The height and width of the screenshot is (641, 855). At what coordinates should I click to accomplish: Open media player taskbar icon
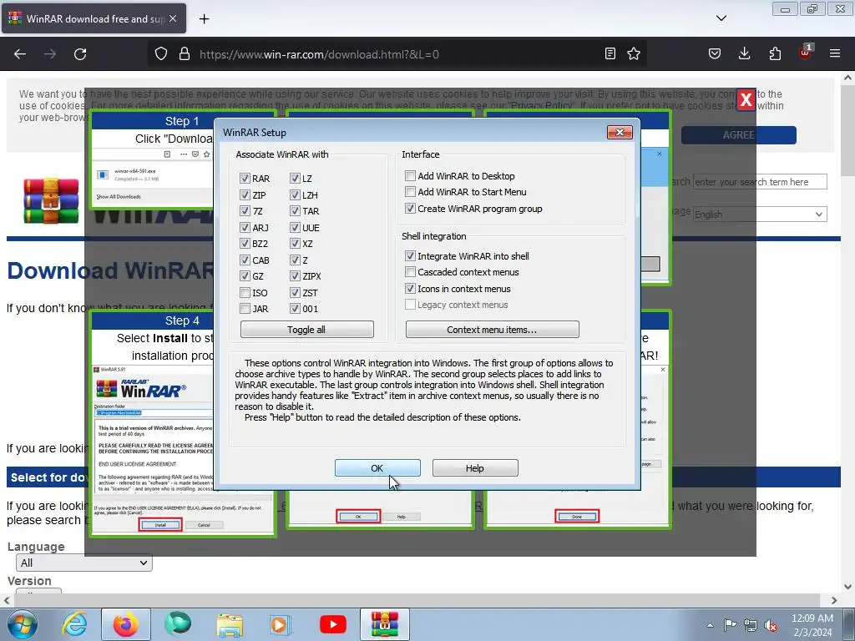(x=281, y=624)
